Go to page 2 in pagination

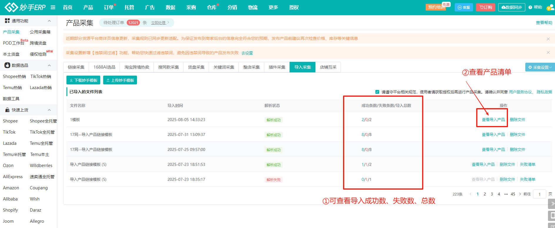(x=485, y=194)
